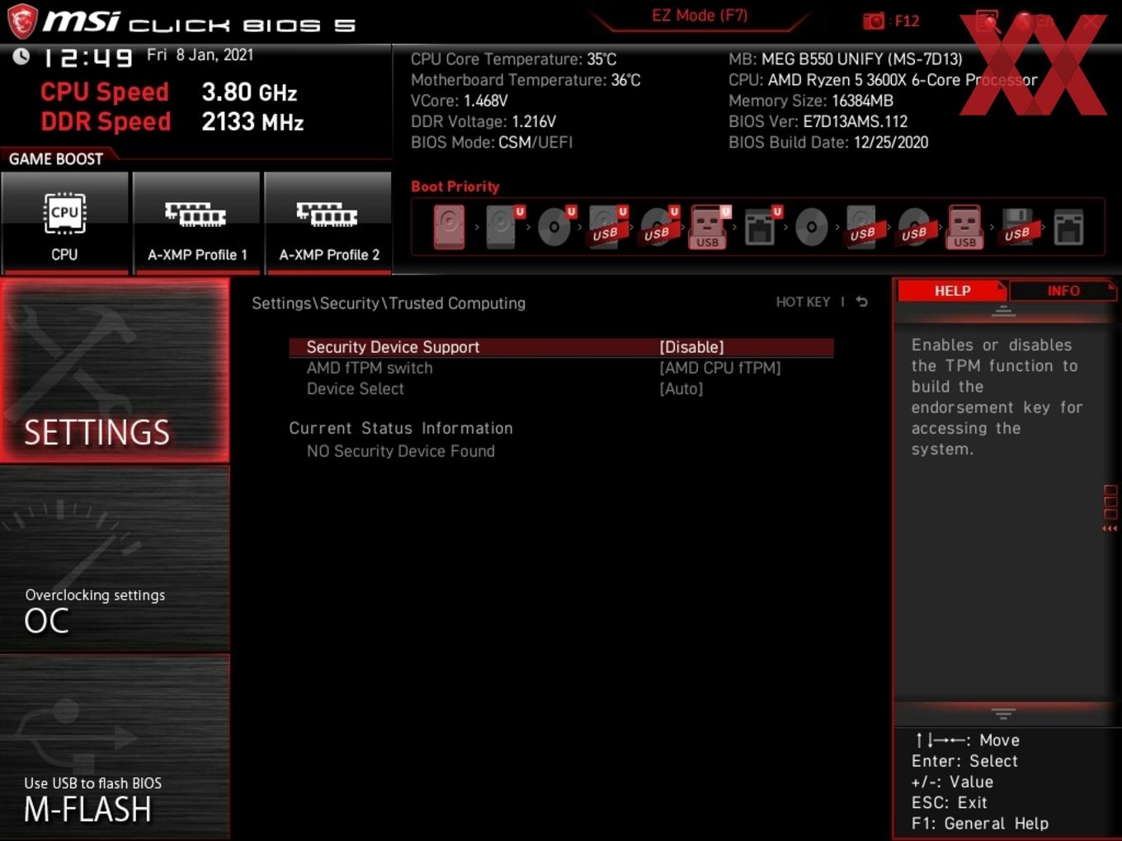Select the Device Select setting row
This screenshot has height=841, width=1122.
coord(561,388)
